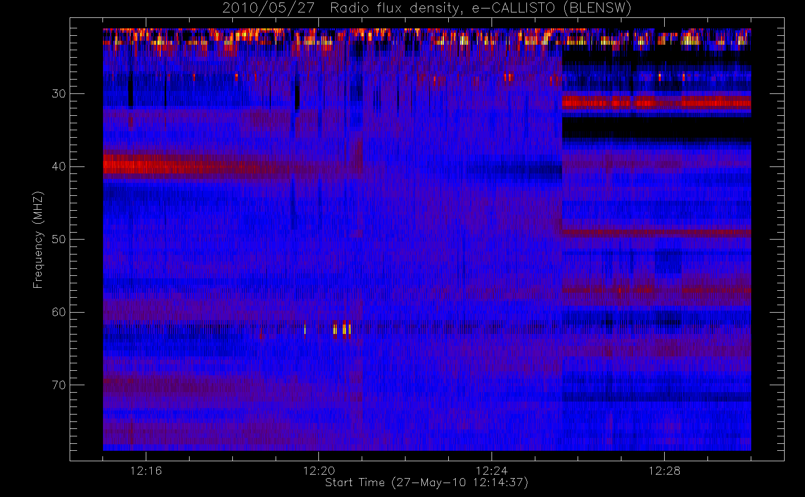Click the 40 MHz frequency tick label
This screenshot has height=497, width=805.
59,166
